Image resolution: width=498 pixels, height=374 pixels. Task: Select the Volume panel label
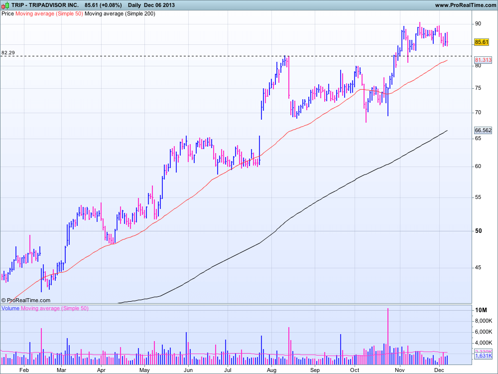(10, 308)
